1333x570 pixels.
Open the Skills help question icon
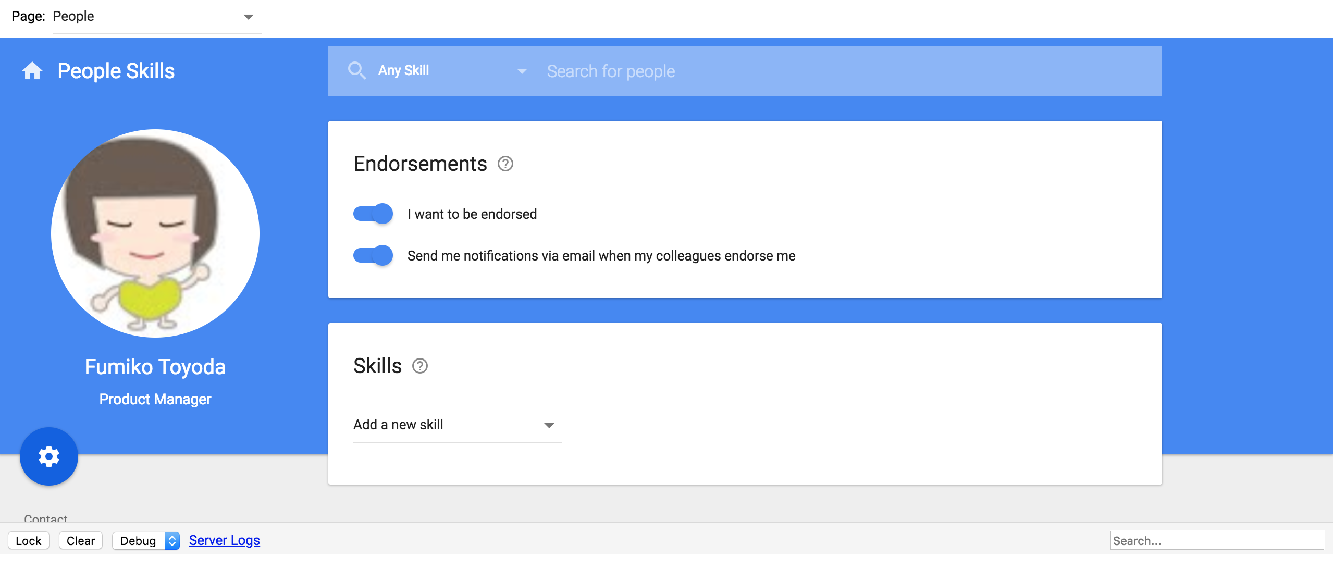tap(419, 366)
